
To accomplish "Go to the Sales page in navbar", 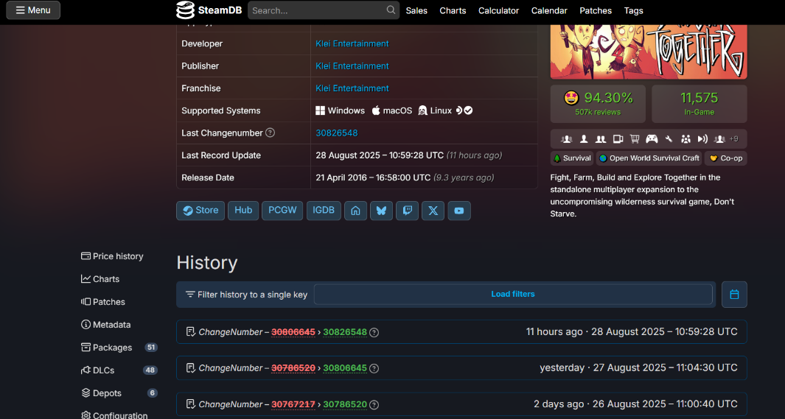I will click(416, 10).
